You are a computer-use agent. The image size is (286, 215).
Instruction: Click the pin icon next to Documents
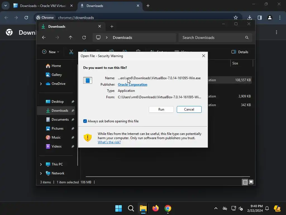pos(73,119)
